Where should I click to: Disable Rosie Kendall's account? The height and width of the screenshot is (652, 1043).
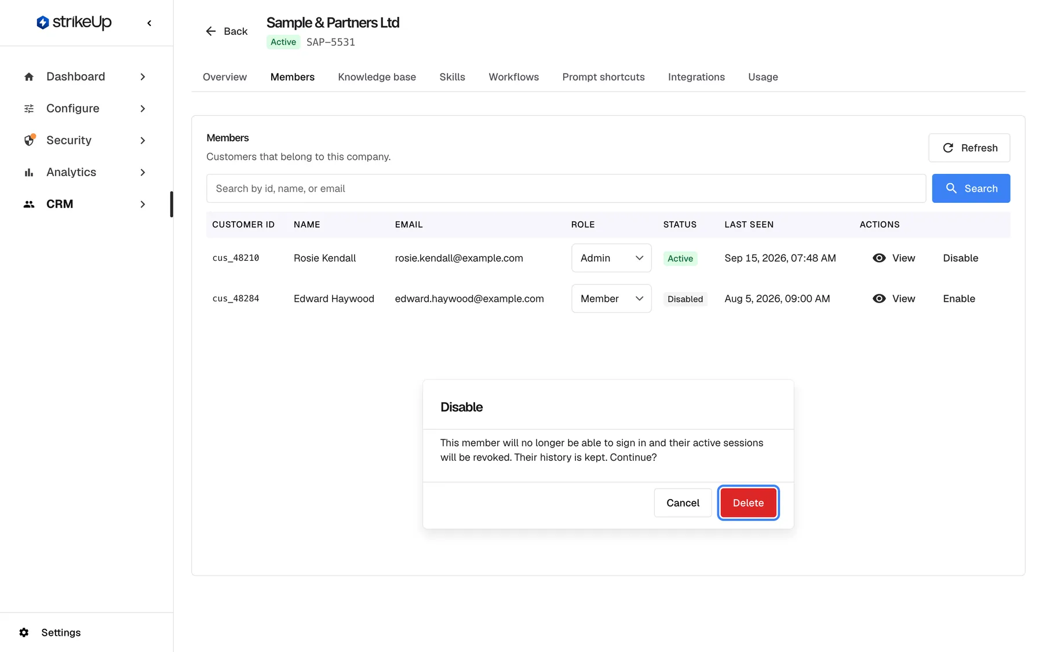point(960,258)
